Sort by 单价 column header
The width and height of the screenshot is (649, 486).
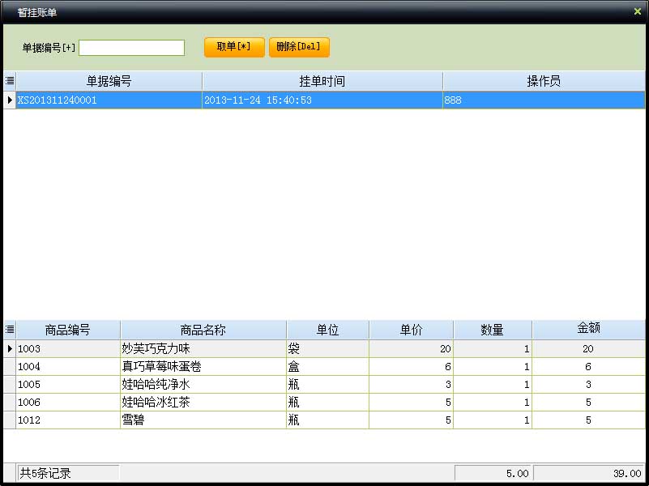(411, 329)
